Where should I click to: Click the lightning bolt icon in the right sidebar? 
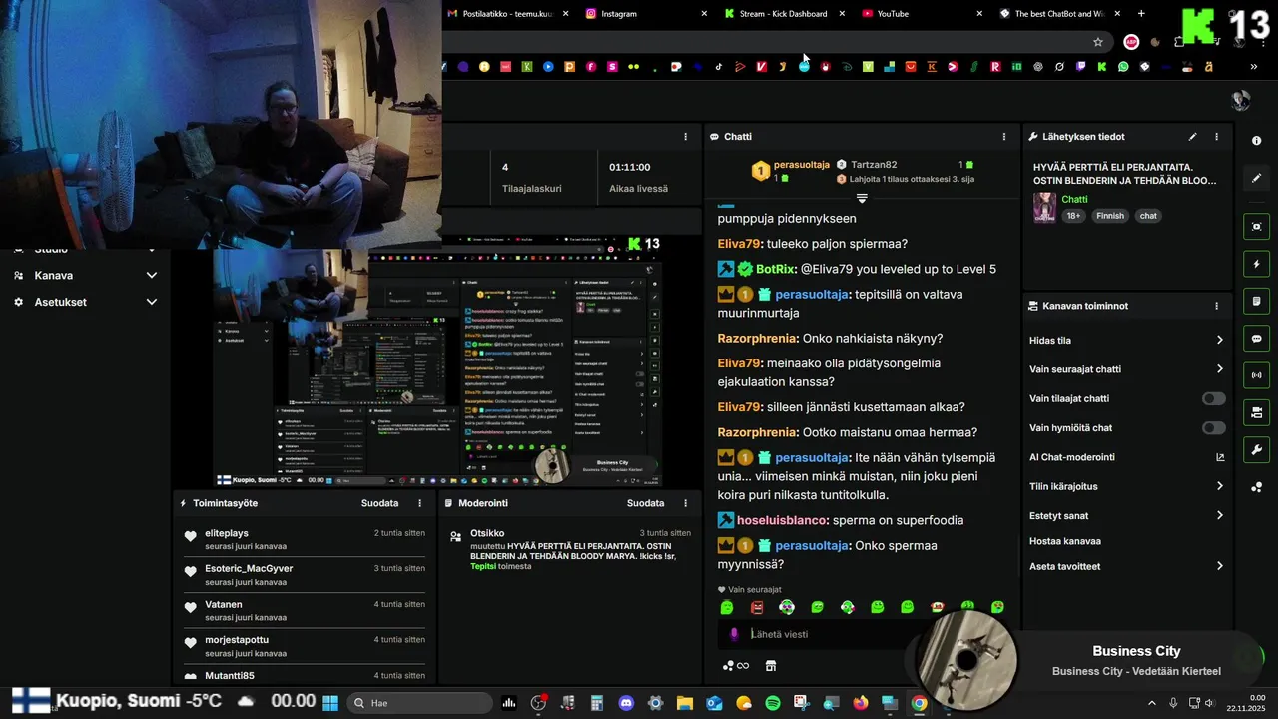point(1256,264)
